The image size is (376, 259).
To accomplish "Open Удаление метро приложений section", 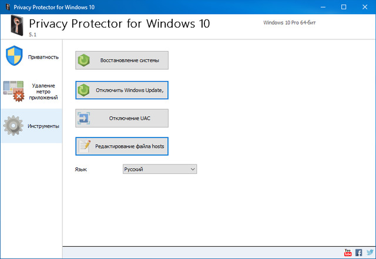I will [31, 92].
